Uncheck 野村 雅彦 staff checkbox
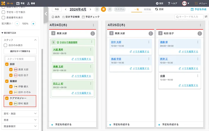Screen dimensions: 209x131 click(11, 103)
